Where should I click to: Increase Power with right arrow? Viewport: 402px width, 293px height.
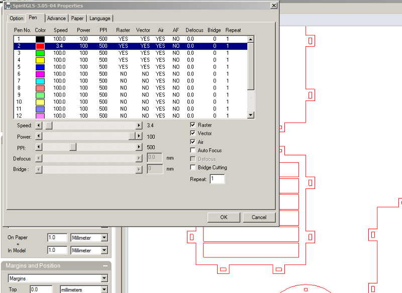click(139, 136)
